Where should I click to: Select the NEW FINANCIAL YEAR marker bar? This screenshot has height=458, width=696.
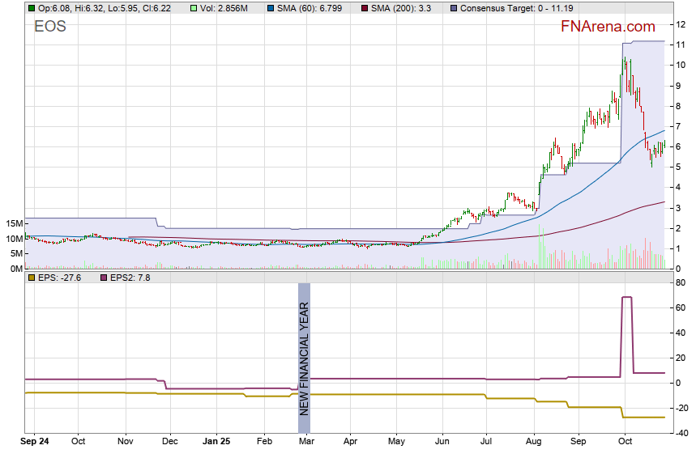[x=305, y=358]
